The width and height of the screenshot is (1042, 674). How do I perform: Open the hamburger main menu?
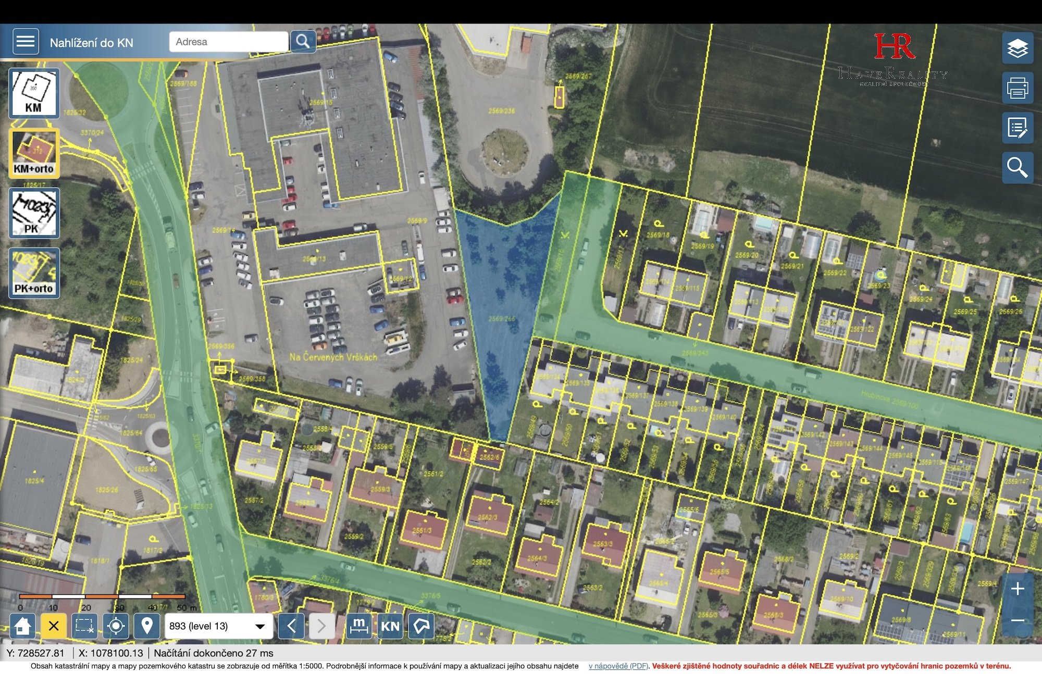(25, 42)
